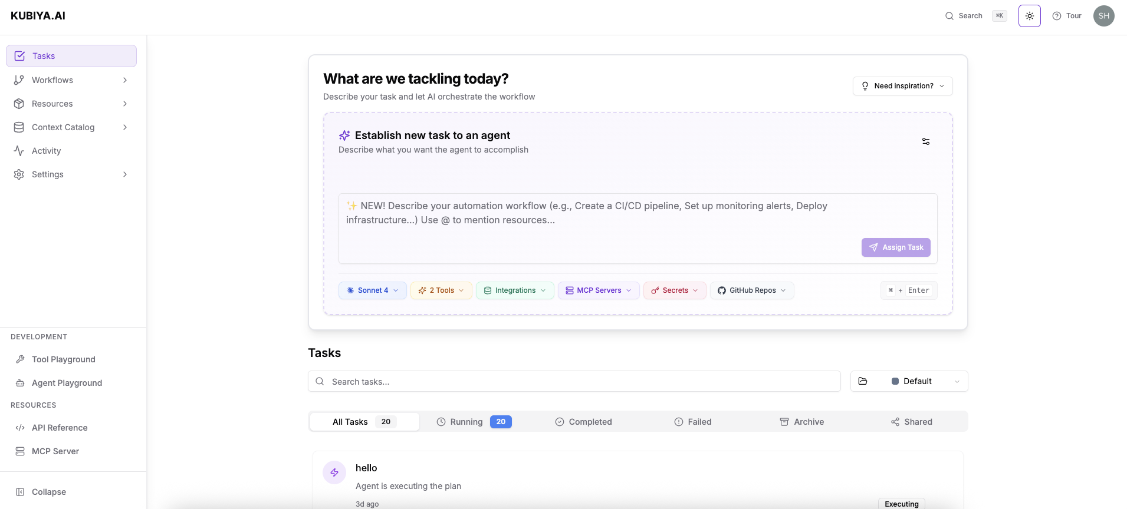Click the Context Catalog database icon
1127x509 pixels.
pos(19,127)
